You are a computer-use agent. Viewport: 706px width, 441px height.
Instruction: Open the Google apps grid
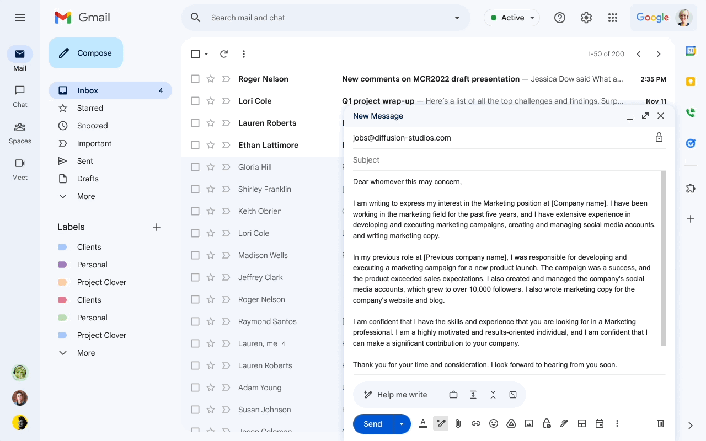pyautogui.click(x=613, y=18)
